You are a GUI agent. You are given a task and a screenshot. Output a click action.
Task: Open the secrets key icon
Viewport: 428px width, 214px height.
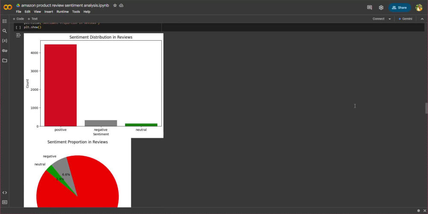5,51
